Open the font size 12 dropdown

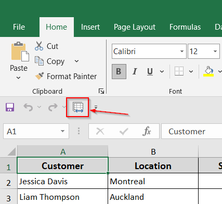coord(215,51)
